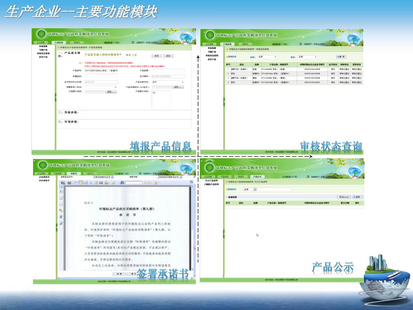Click the query text field in 产品公示 panel
The height and width of the screenshot is (310, 413).
tap(274, 189)
